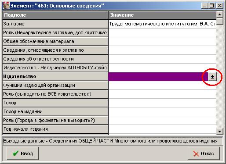Select the Функция издающей организации label
Screen dimensions: 226x164
[x=55, y=85]
